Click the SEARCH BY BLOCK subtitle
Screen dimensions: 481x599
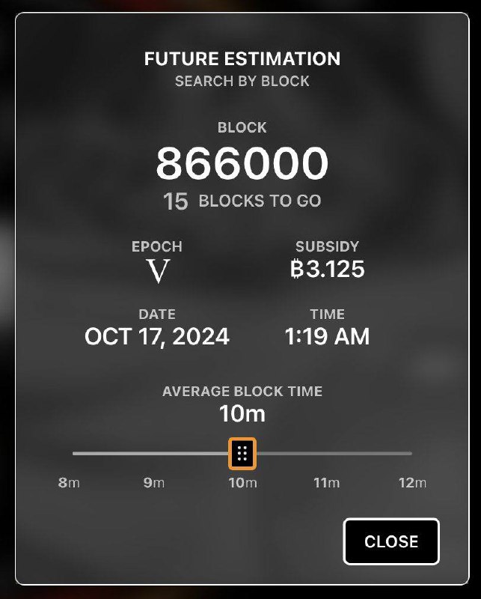click(242, 82)
